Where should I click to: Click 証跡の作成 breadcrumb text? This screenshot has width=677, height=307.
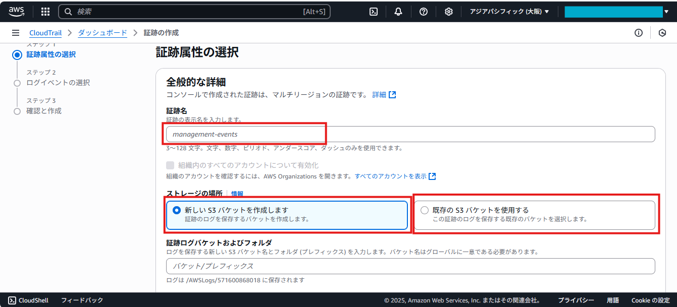(161, 33)
